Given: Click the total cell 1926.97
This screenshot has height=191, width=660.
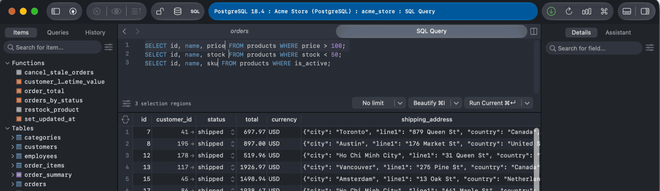Looking at the screenshot, I should click(x=252, y=167).
